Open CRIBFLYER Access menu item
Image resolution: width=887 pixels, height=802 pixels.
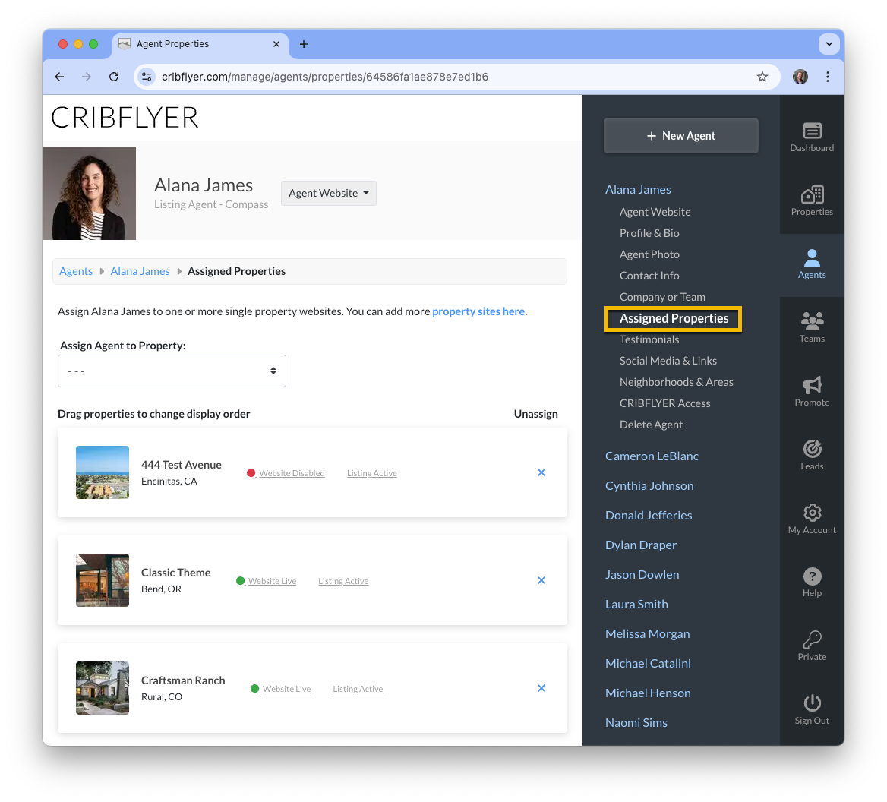pos(664,403)
